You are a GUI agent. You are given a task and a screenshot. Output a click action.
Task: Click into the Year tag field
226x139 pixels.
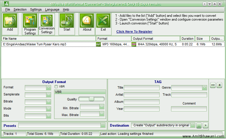[x=142, y=109]
